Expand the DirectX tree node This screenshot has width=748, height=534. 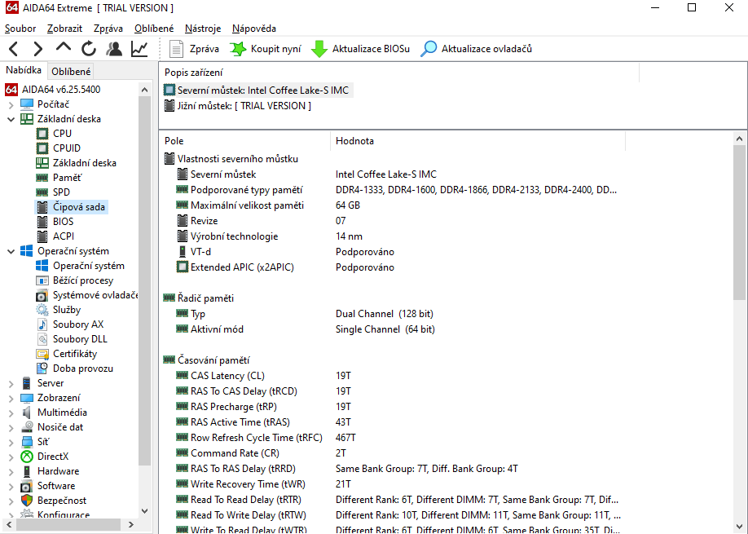[x=11, y=457]
